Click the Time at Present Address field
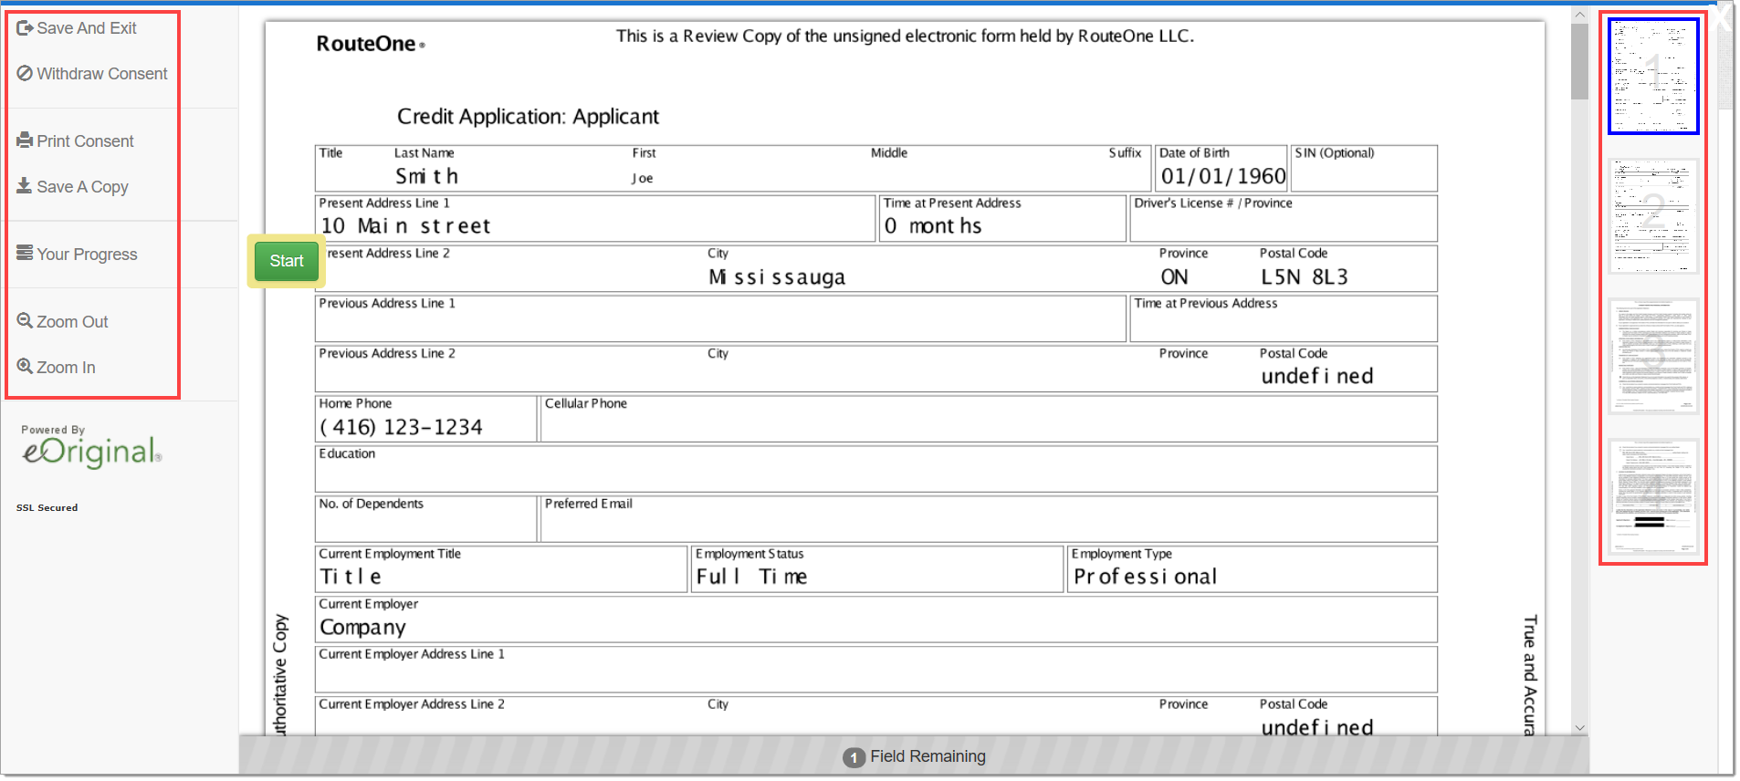 tap(1002, 219)
